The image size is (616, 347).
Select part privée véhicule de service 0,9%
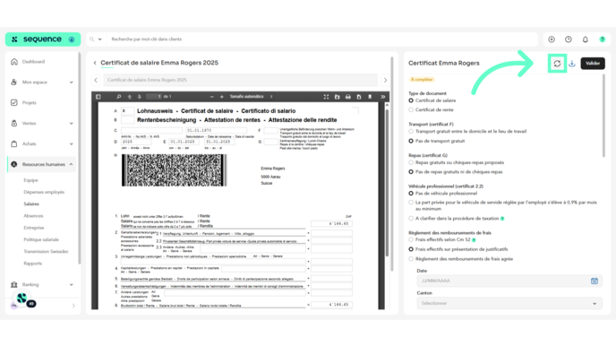tap(411, 203)
